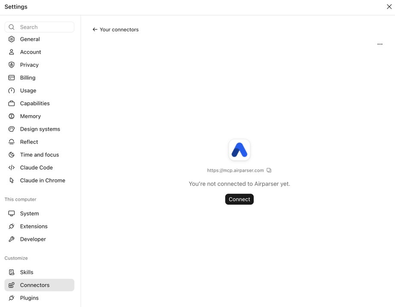Click the Plugins plug icon
Image resolution: width=395 pixels, height=307 pixels.
(x=11, y=298)
